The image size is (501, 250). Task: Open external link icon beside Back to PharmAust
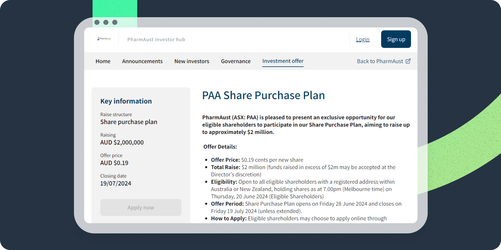pyautogui.click(x=408, y=61)
